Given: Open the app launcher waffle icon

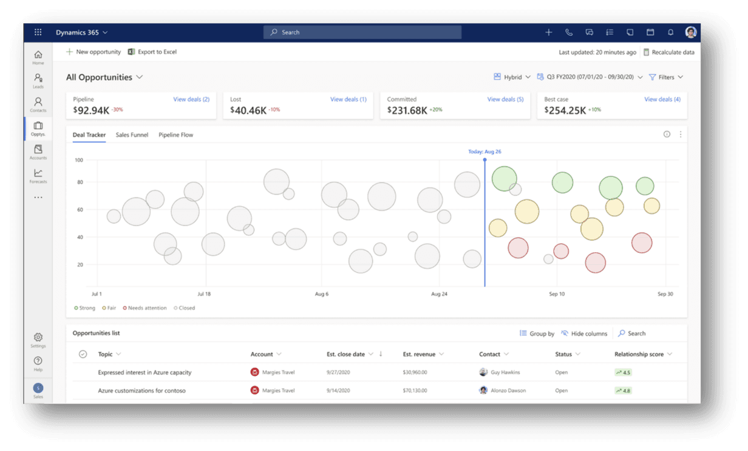Looking at the screenshot, I should coord(38,32).
